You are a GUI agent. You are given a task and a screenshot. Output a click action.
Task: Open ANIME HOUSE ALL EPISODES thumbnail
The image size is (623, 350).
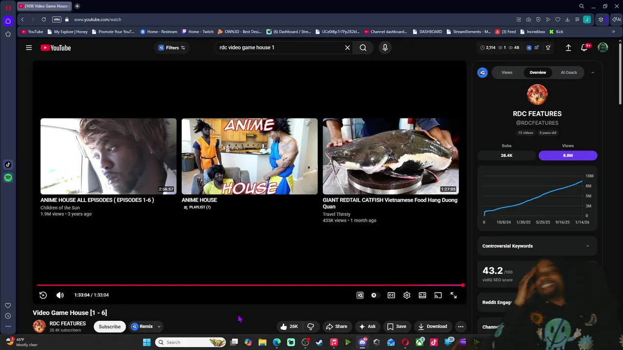pos(109,156)
